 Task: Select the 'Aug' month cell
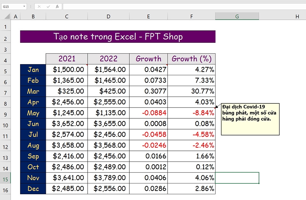coord(33,145)
